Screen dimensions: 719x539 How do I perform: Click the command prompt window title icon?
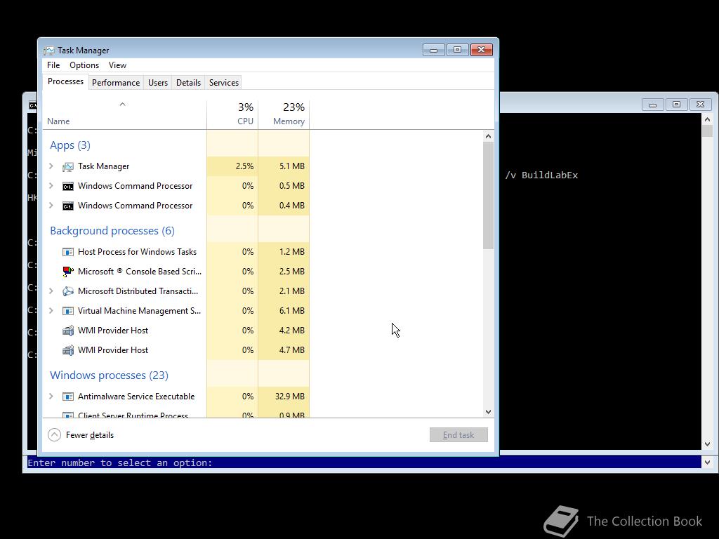point(32,105)
